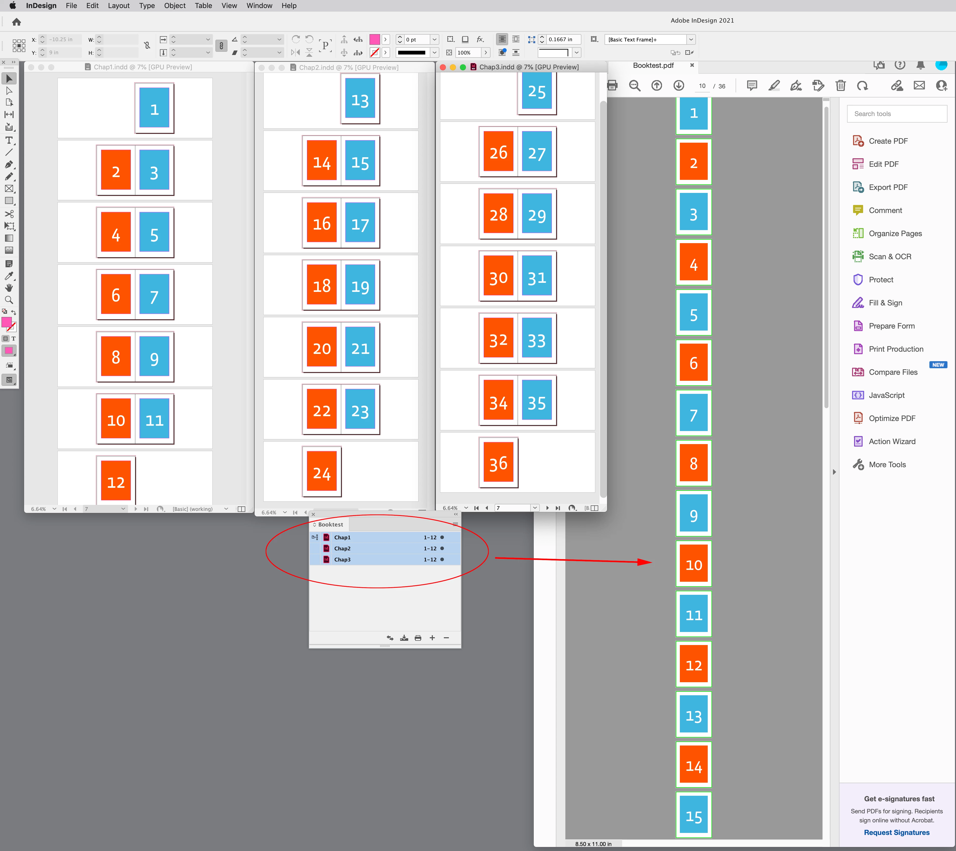The image size is (956, 851).
Task: Open the Organize Pages tool in Acrobat
Action: point(895,233)
